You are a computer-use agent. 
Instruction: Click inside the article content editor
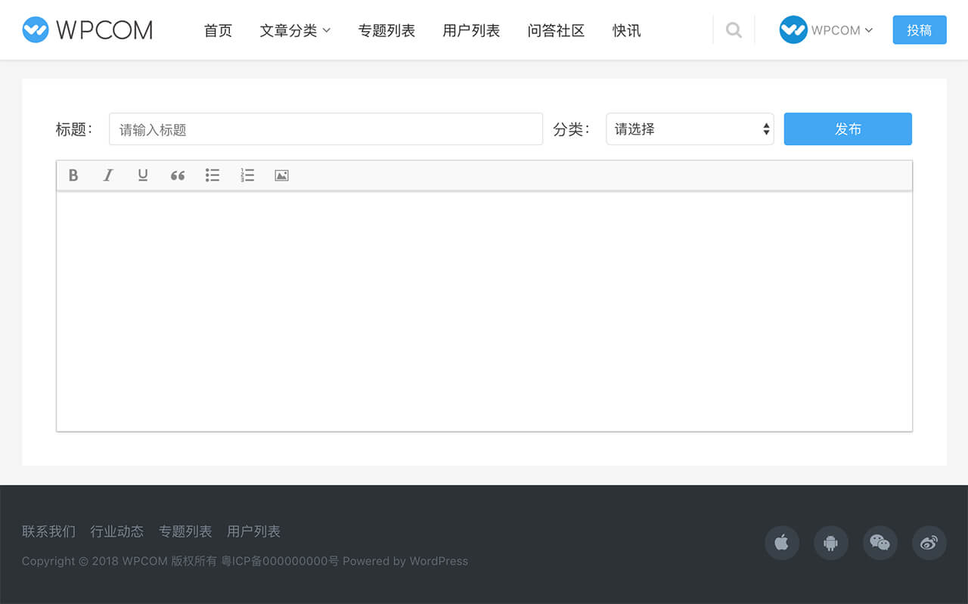pos(484,311)
